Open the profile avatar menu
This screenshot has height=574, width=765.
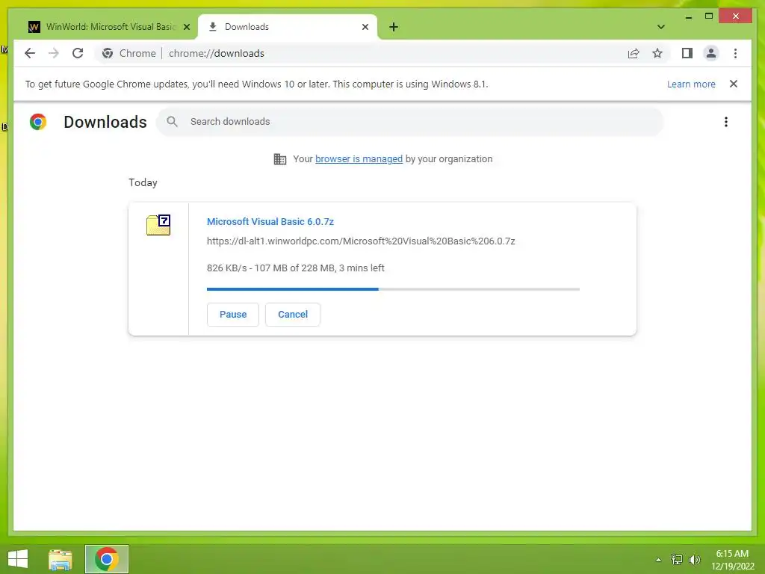pos(711,53)
